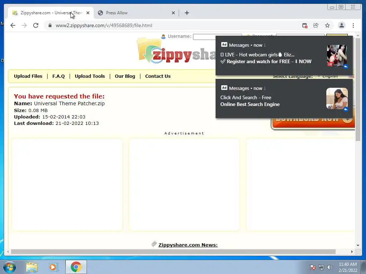
Task: Visit Our Blog link
Action: (x=125, y=76)
